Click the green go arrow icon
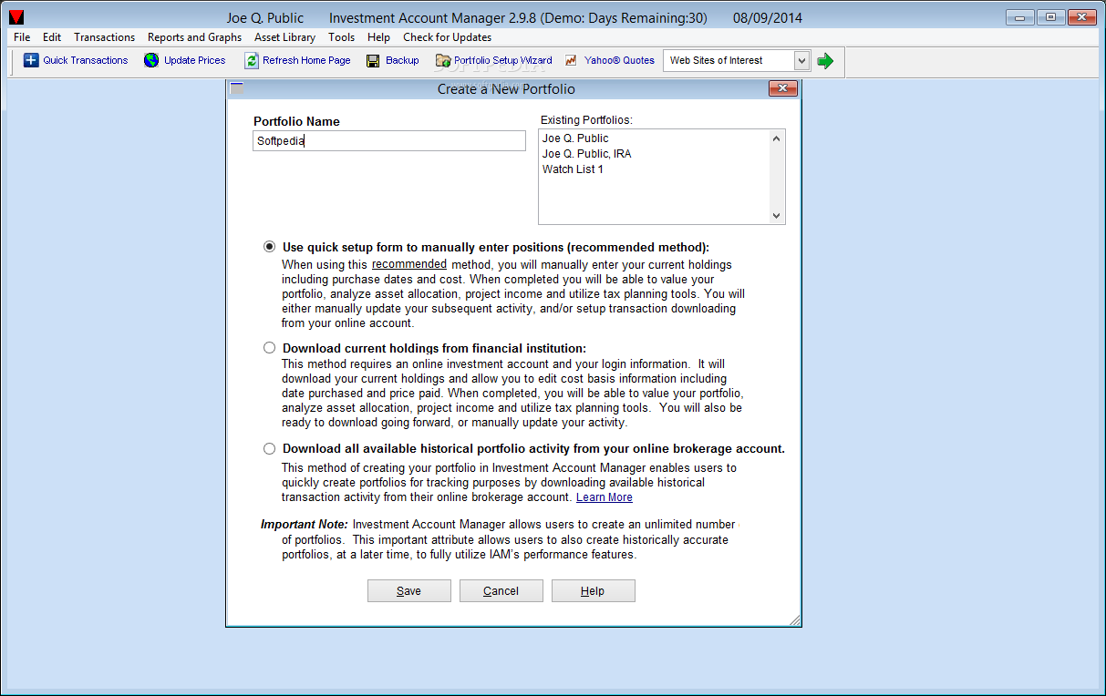 825,60
